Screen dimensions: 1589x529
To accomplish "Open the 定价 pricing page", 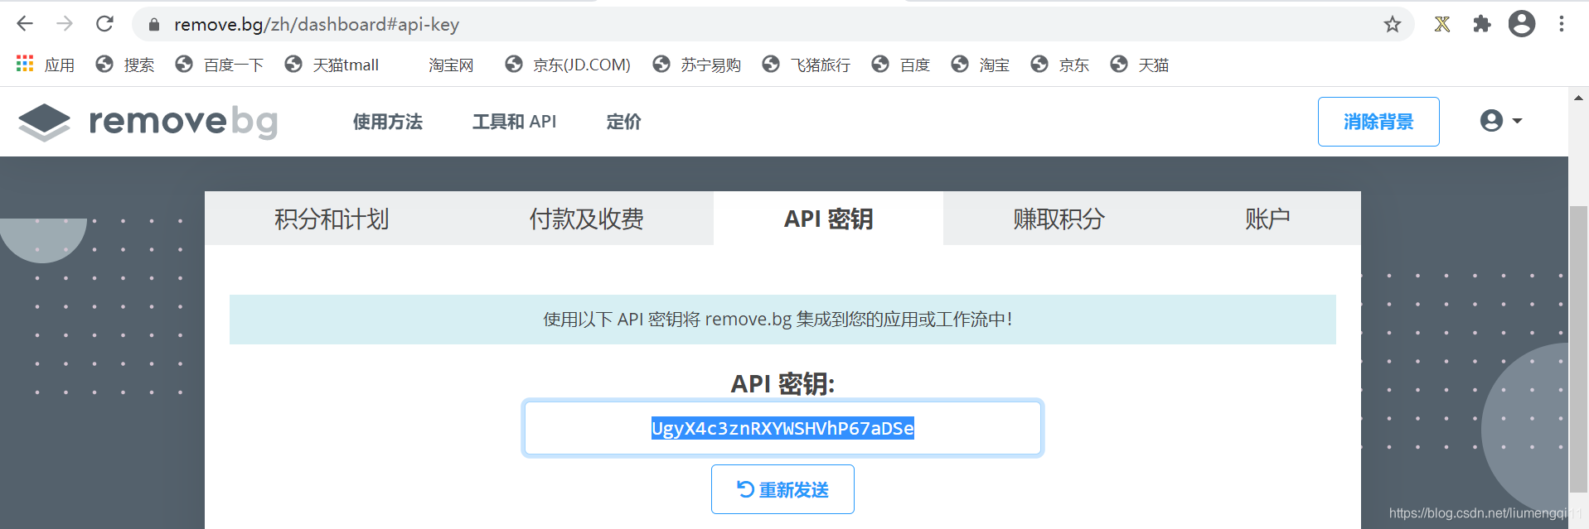I will coord(623,122).
